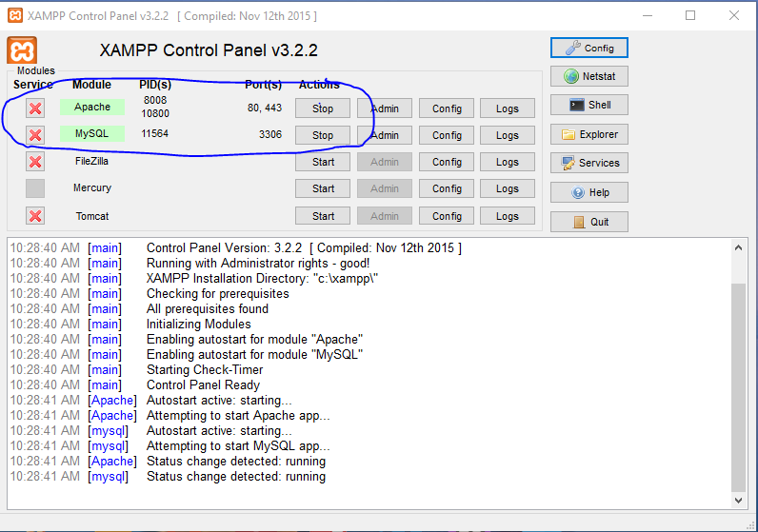758x532 pixels.
Task: Close the XAMPP Control Panel window
Action: pyautogui.click(x=734, y=15)
